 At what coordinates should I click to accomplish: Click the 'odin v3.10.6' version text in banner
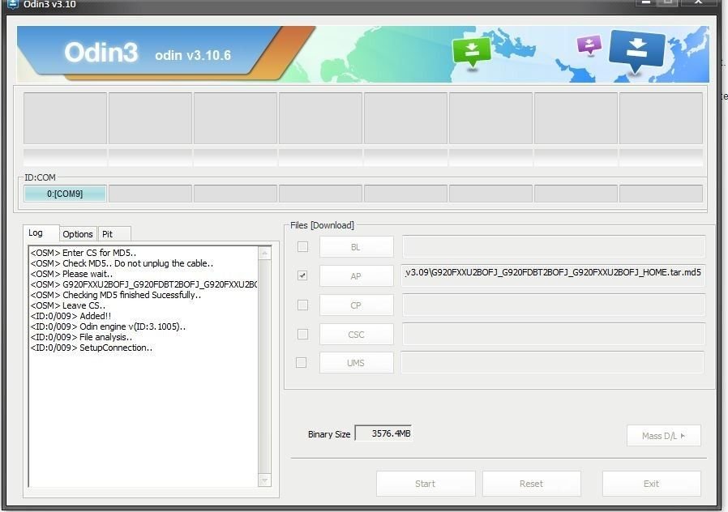(x=193, y=55)
